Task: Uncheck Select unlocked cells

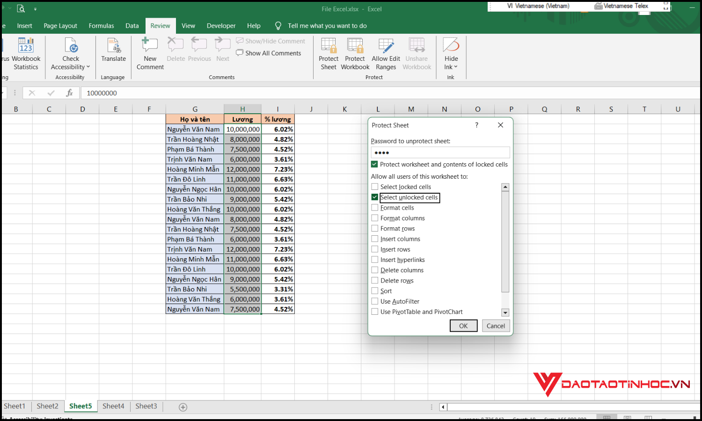Action: pyautogui.click(x=375, y=197)
